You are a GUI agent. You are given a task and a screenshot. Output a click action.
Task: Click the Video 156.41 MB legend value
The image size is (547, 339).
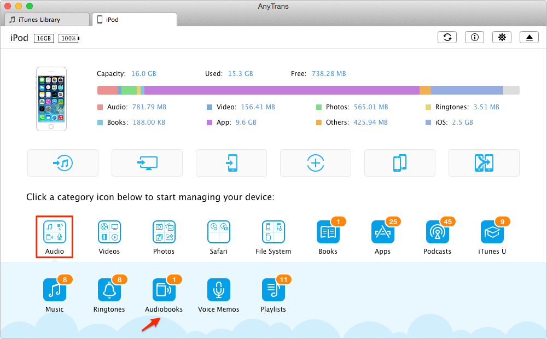click(258, 107)
